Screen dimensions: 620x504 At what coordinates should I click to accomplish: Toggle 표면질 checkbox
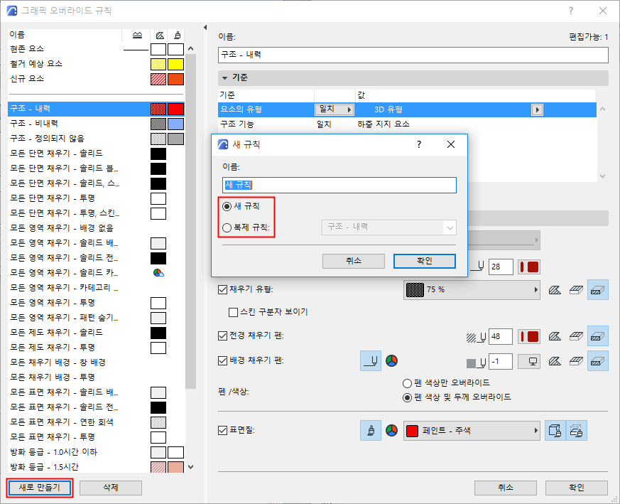click(x=222, y=430)
